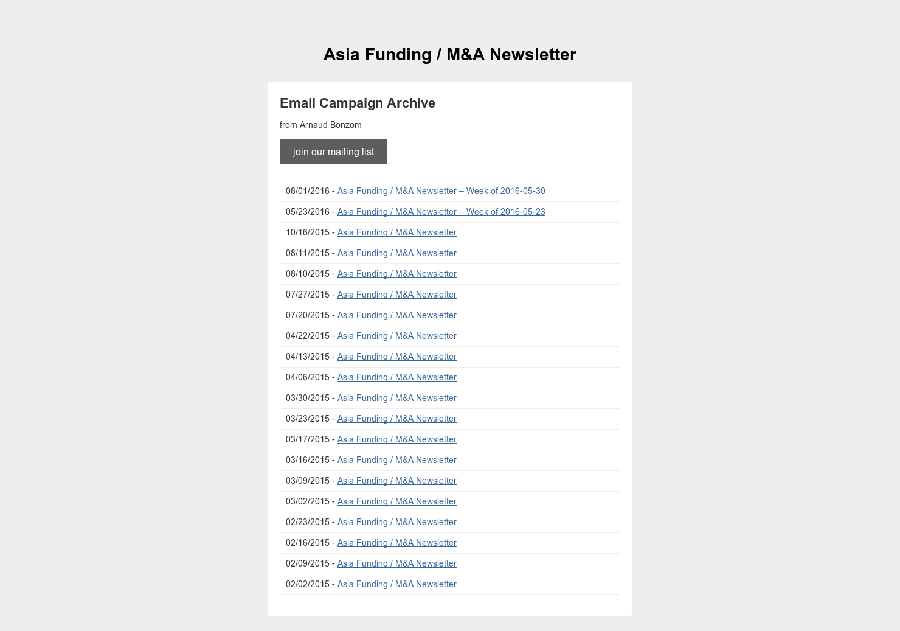Click the 'Email Campaign Archive' heading
This screenshot has height=631, width=900.
pos(358,103)
